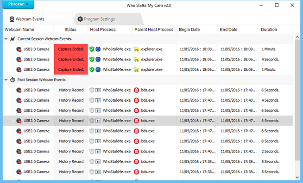This screenshot has height=183, width=303.
Task: Open the Phrozen dropdown menu
Action: coord(19,4)
